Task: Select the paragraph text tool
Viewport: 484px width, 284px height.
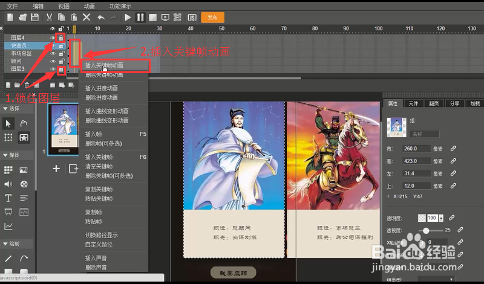Action: pos(24,198)
